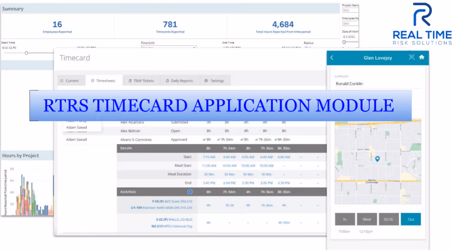The width and height of the screenshot is (452, 250).
Task: Click the 16 Employees Reported summary
Action: coord(57,27)
